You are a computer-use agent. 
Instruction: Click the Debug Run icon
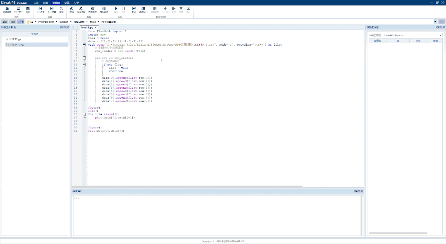pos(143,9)
